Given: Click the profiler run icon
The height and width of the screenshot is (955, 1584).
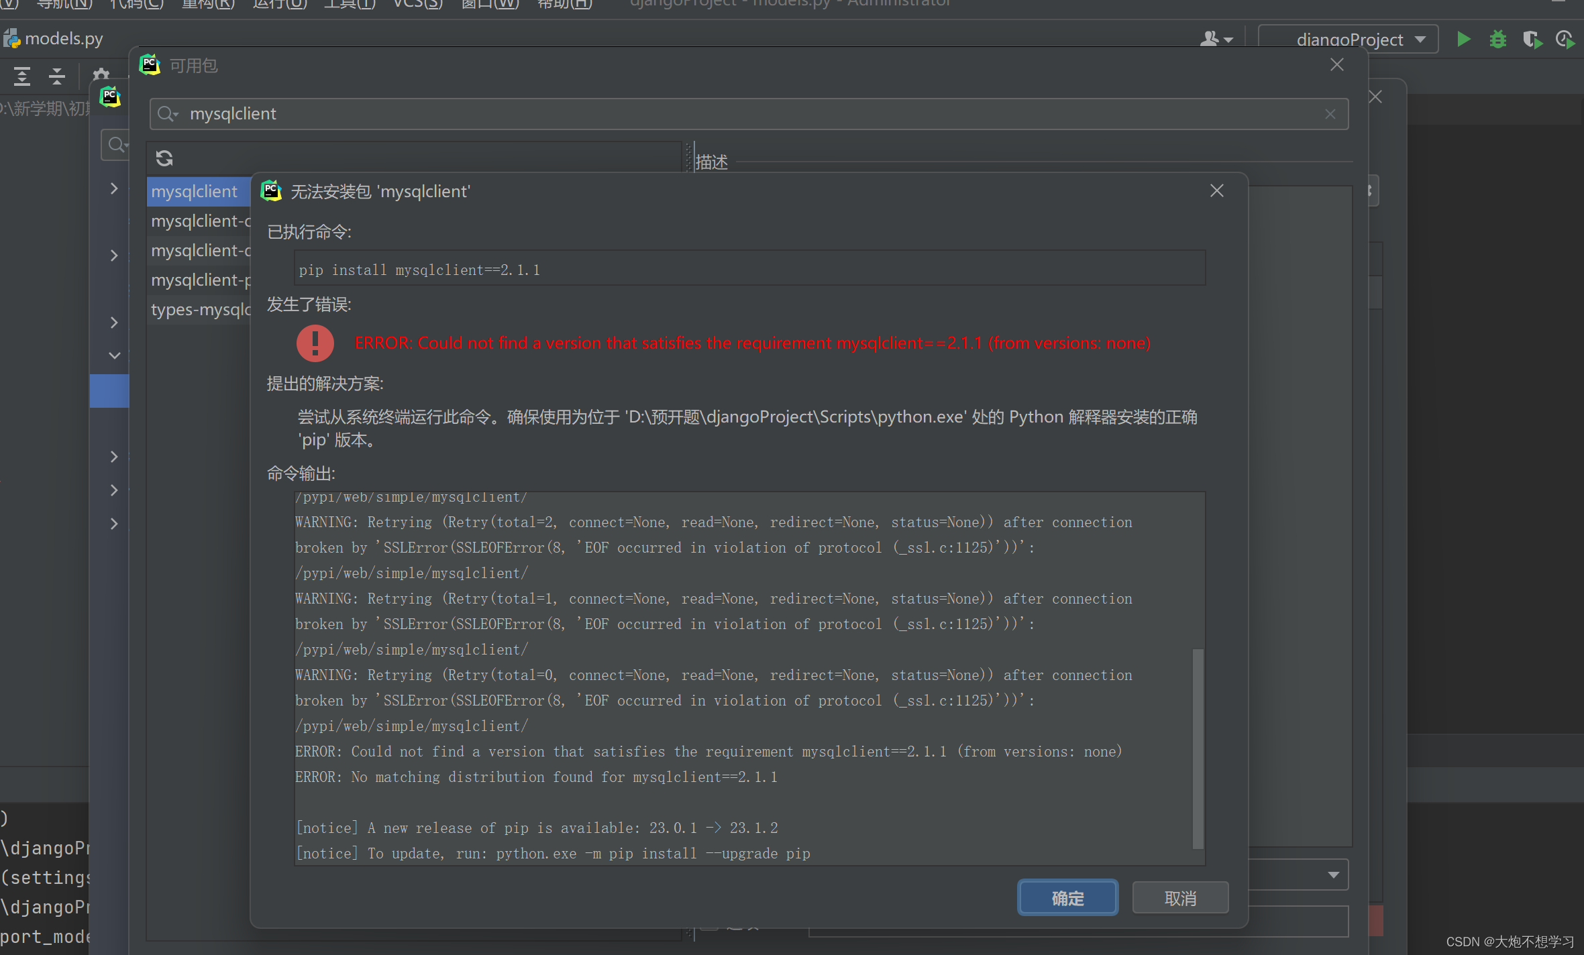Looking at the screenshot, I should coord(1565,40).
